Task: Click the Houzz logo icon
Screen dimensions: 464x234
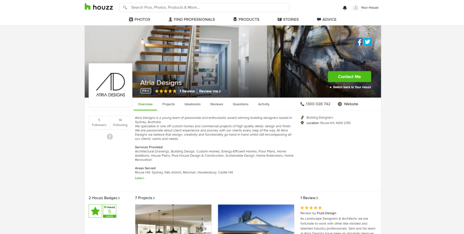Action: [x=87, y=7]
